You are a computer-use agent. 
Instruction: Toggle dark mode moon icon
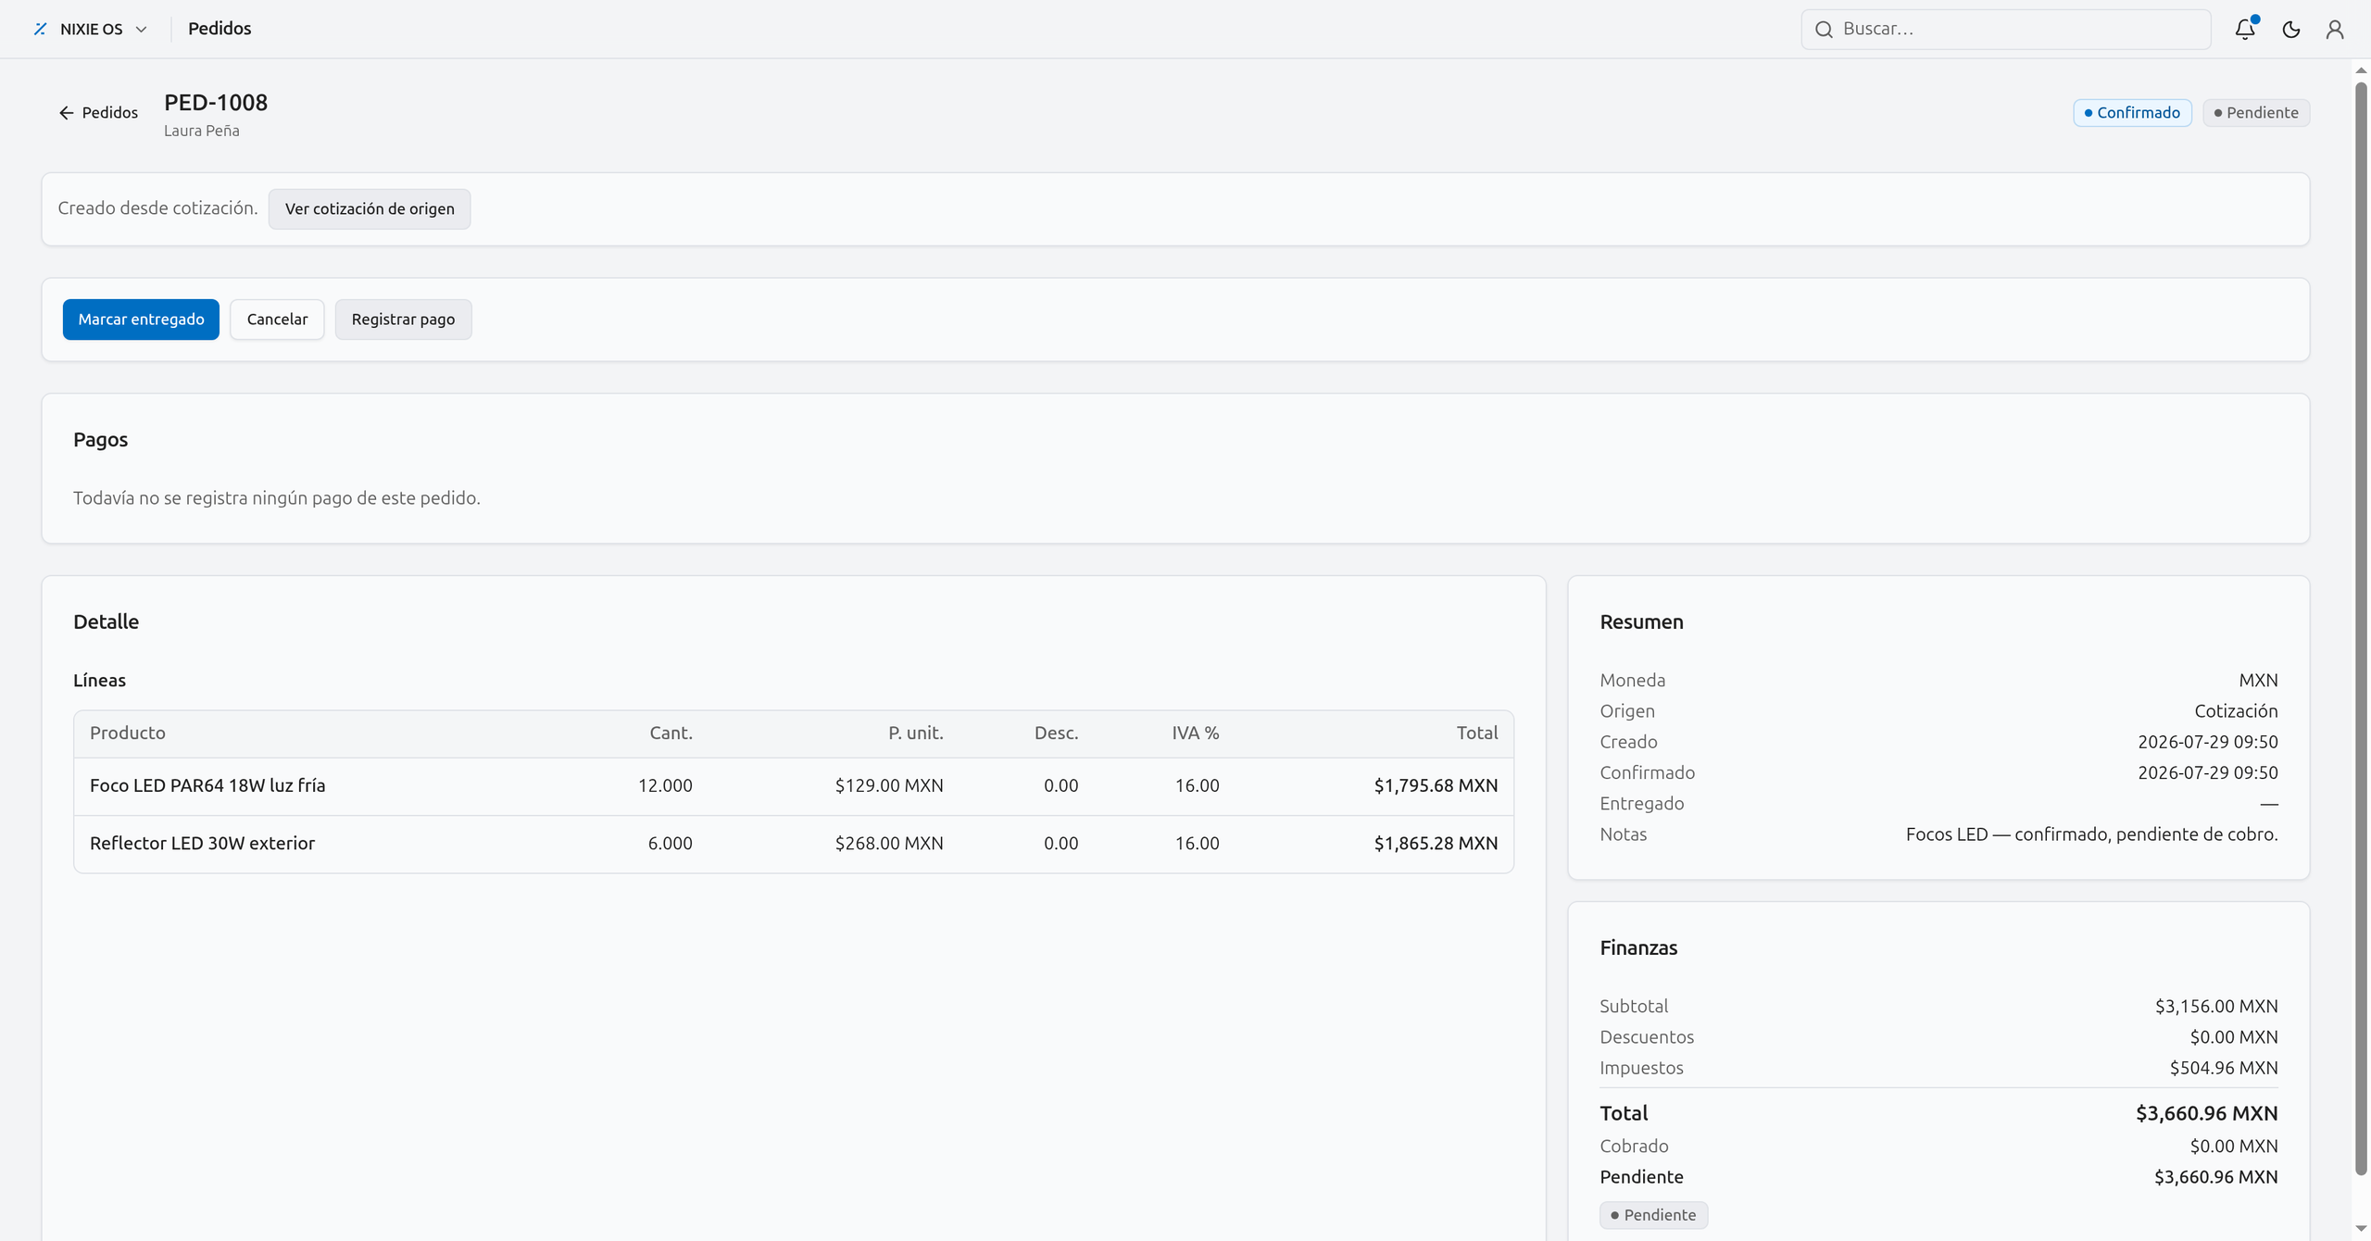[x=2291, y=29]
